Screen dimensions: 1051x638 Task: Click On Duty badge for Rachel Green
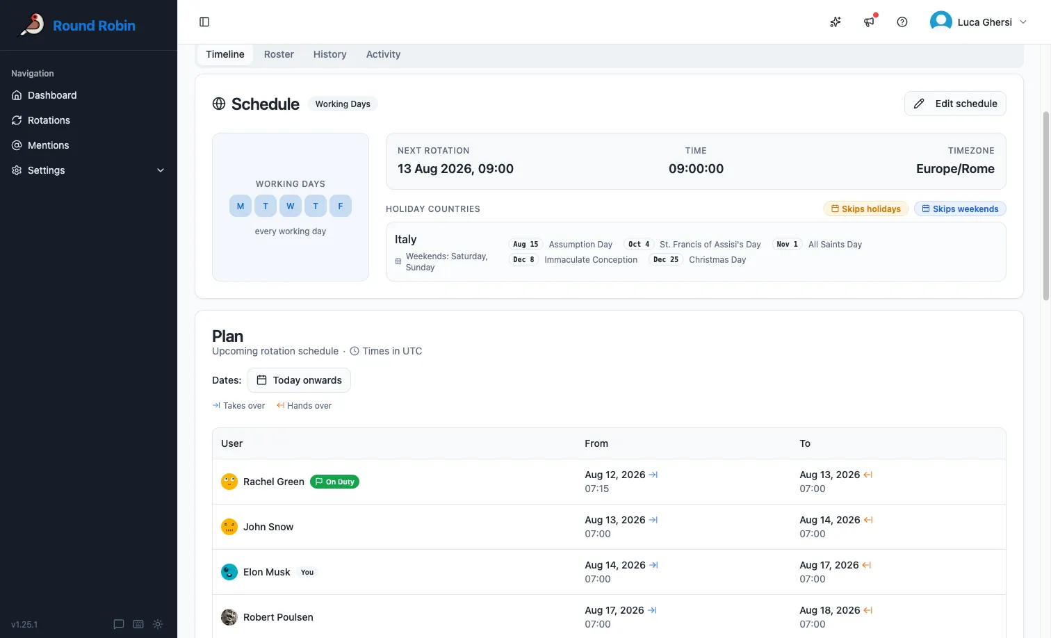(x=334, y=482)
